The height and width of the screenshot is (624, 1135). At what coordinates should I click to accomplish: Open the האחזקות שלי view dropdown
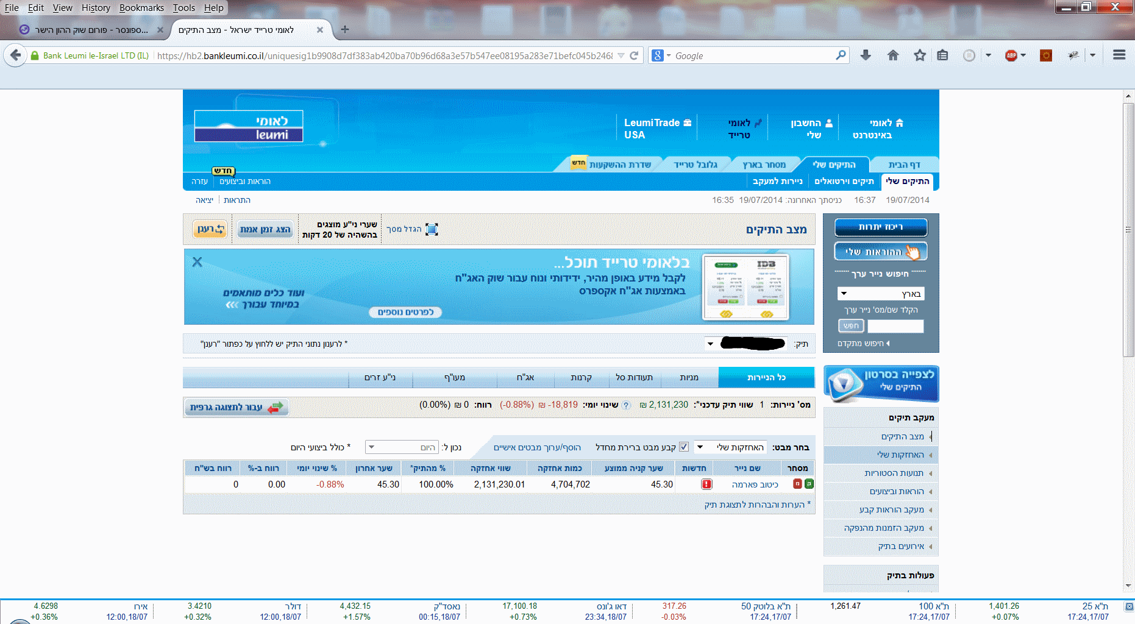731,447
